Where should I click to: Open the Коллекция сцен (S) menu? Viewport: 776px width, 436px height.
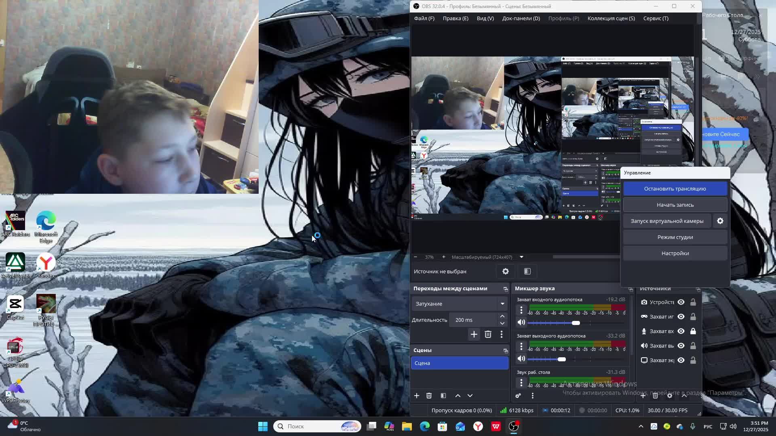click(x=611, y=18)
